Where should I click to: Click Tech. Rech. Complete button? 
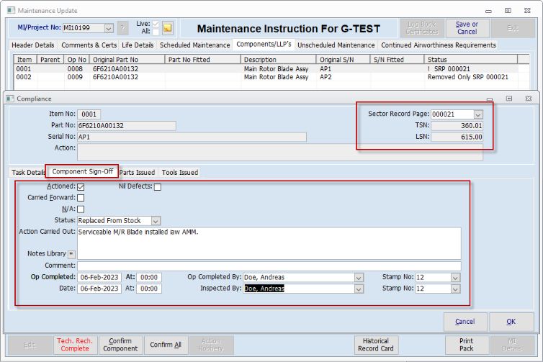click(x=75, y=345)
